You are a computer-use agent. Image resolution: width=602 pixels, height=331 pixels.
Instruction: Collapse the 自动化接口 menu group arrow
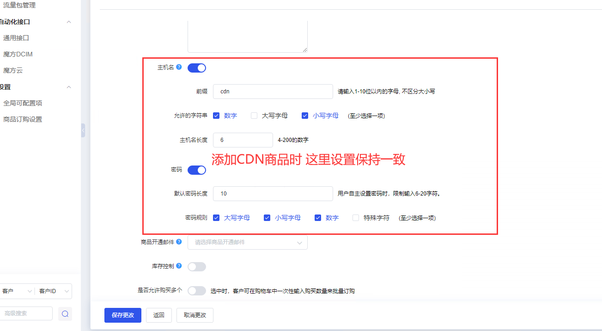coord(69,22)
